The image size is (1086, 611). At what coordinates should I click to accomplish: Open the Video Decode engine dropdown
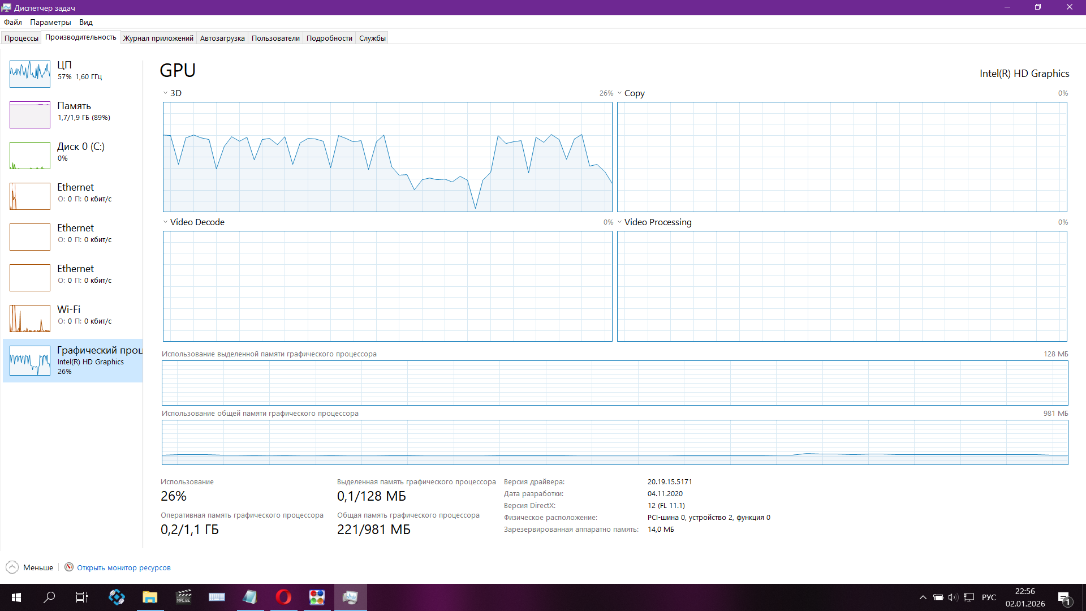click(x=165, y=222)
